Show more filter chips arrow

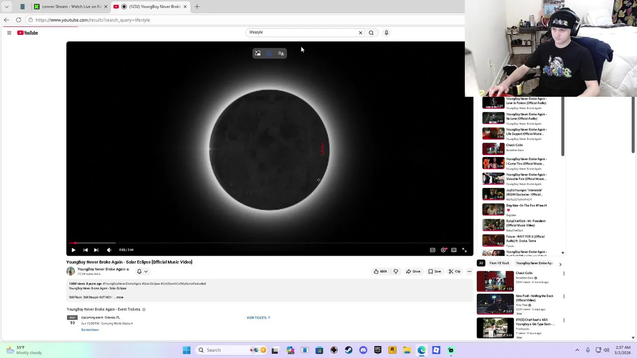[560, 264]
